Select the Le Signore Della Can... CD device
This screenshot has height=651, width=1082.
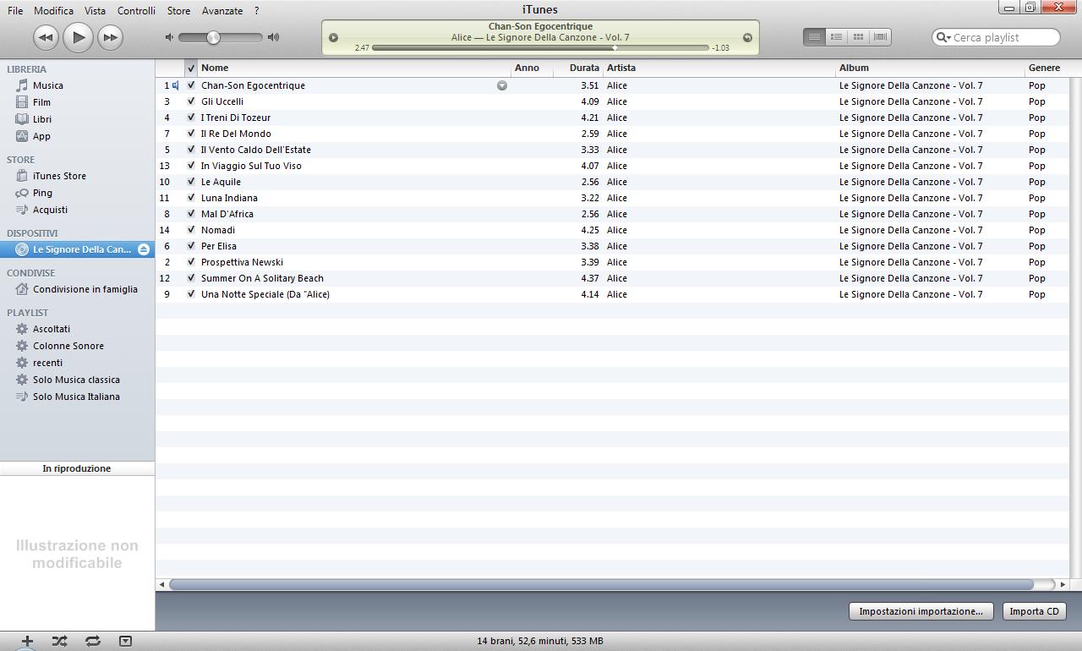(x=77, y=249)
